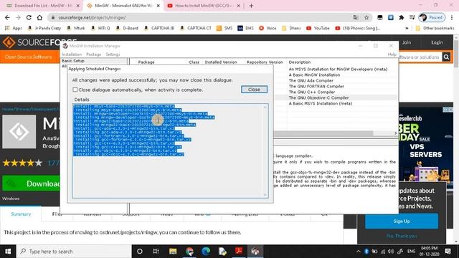459x258 pixels.
Task: Open the Chrome extensions puzzle icon
Action: 402,17
